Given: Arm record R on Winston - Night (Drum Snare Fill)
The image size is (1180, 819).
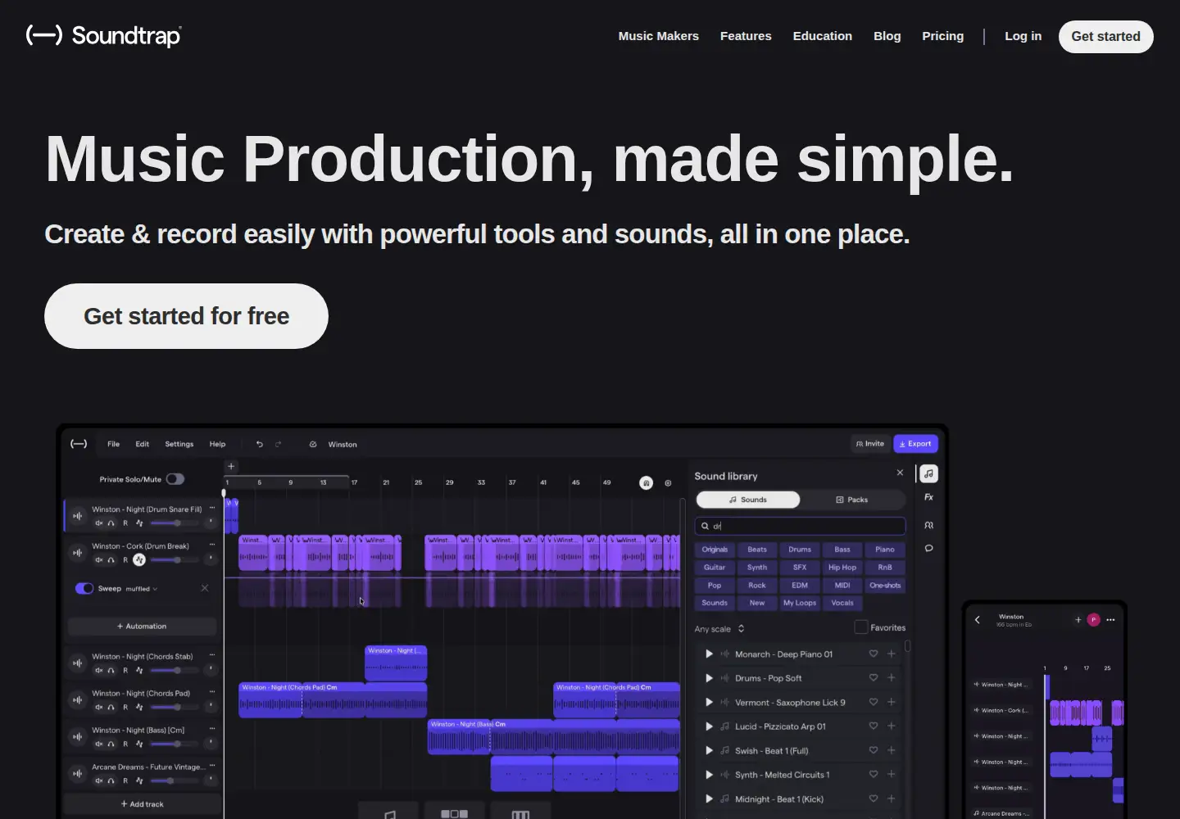Looking at the screenshot, I should tap(125, 523).
